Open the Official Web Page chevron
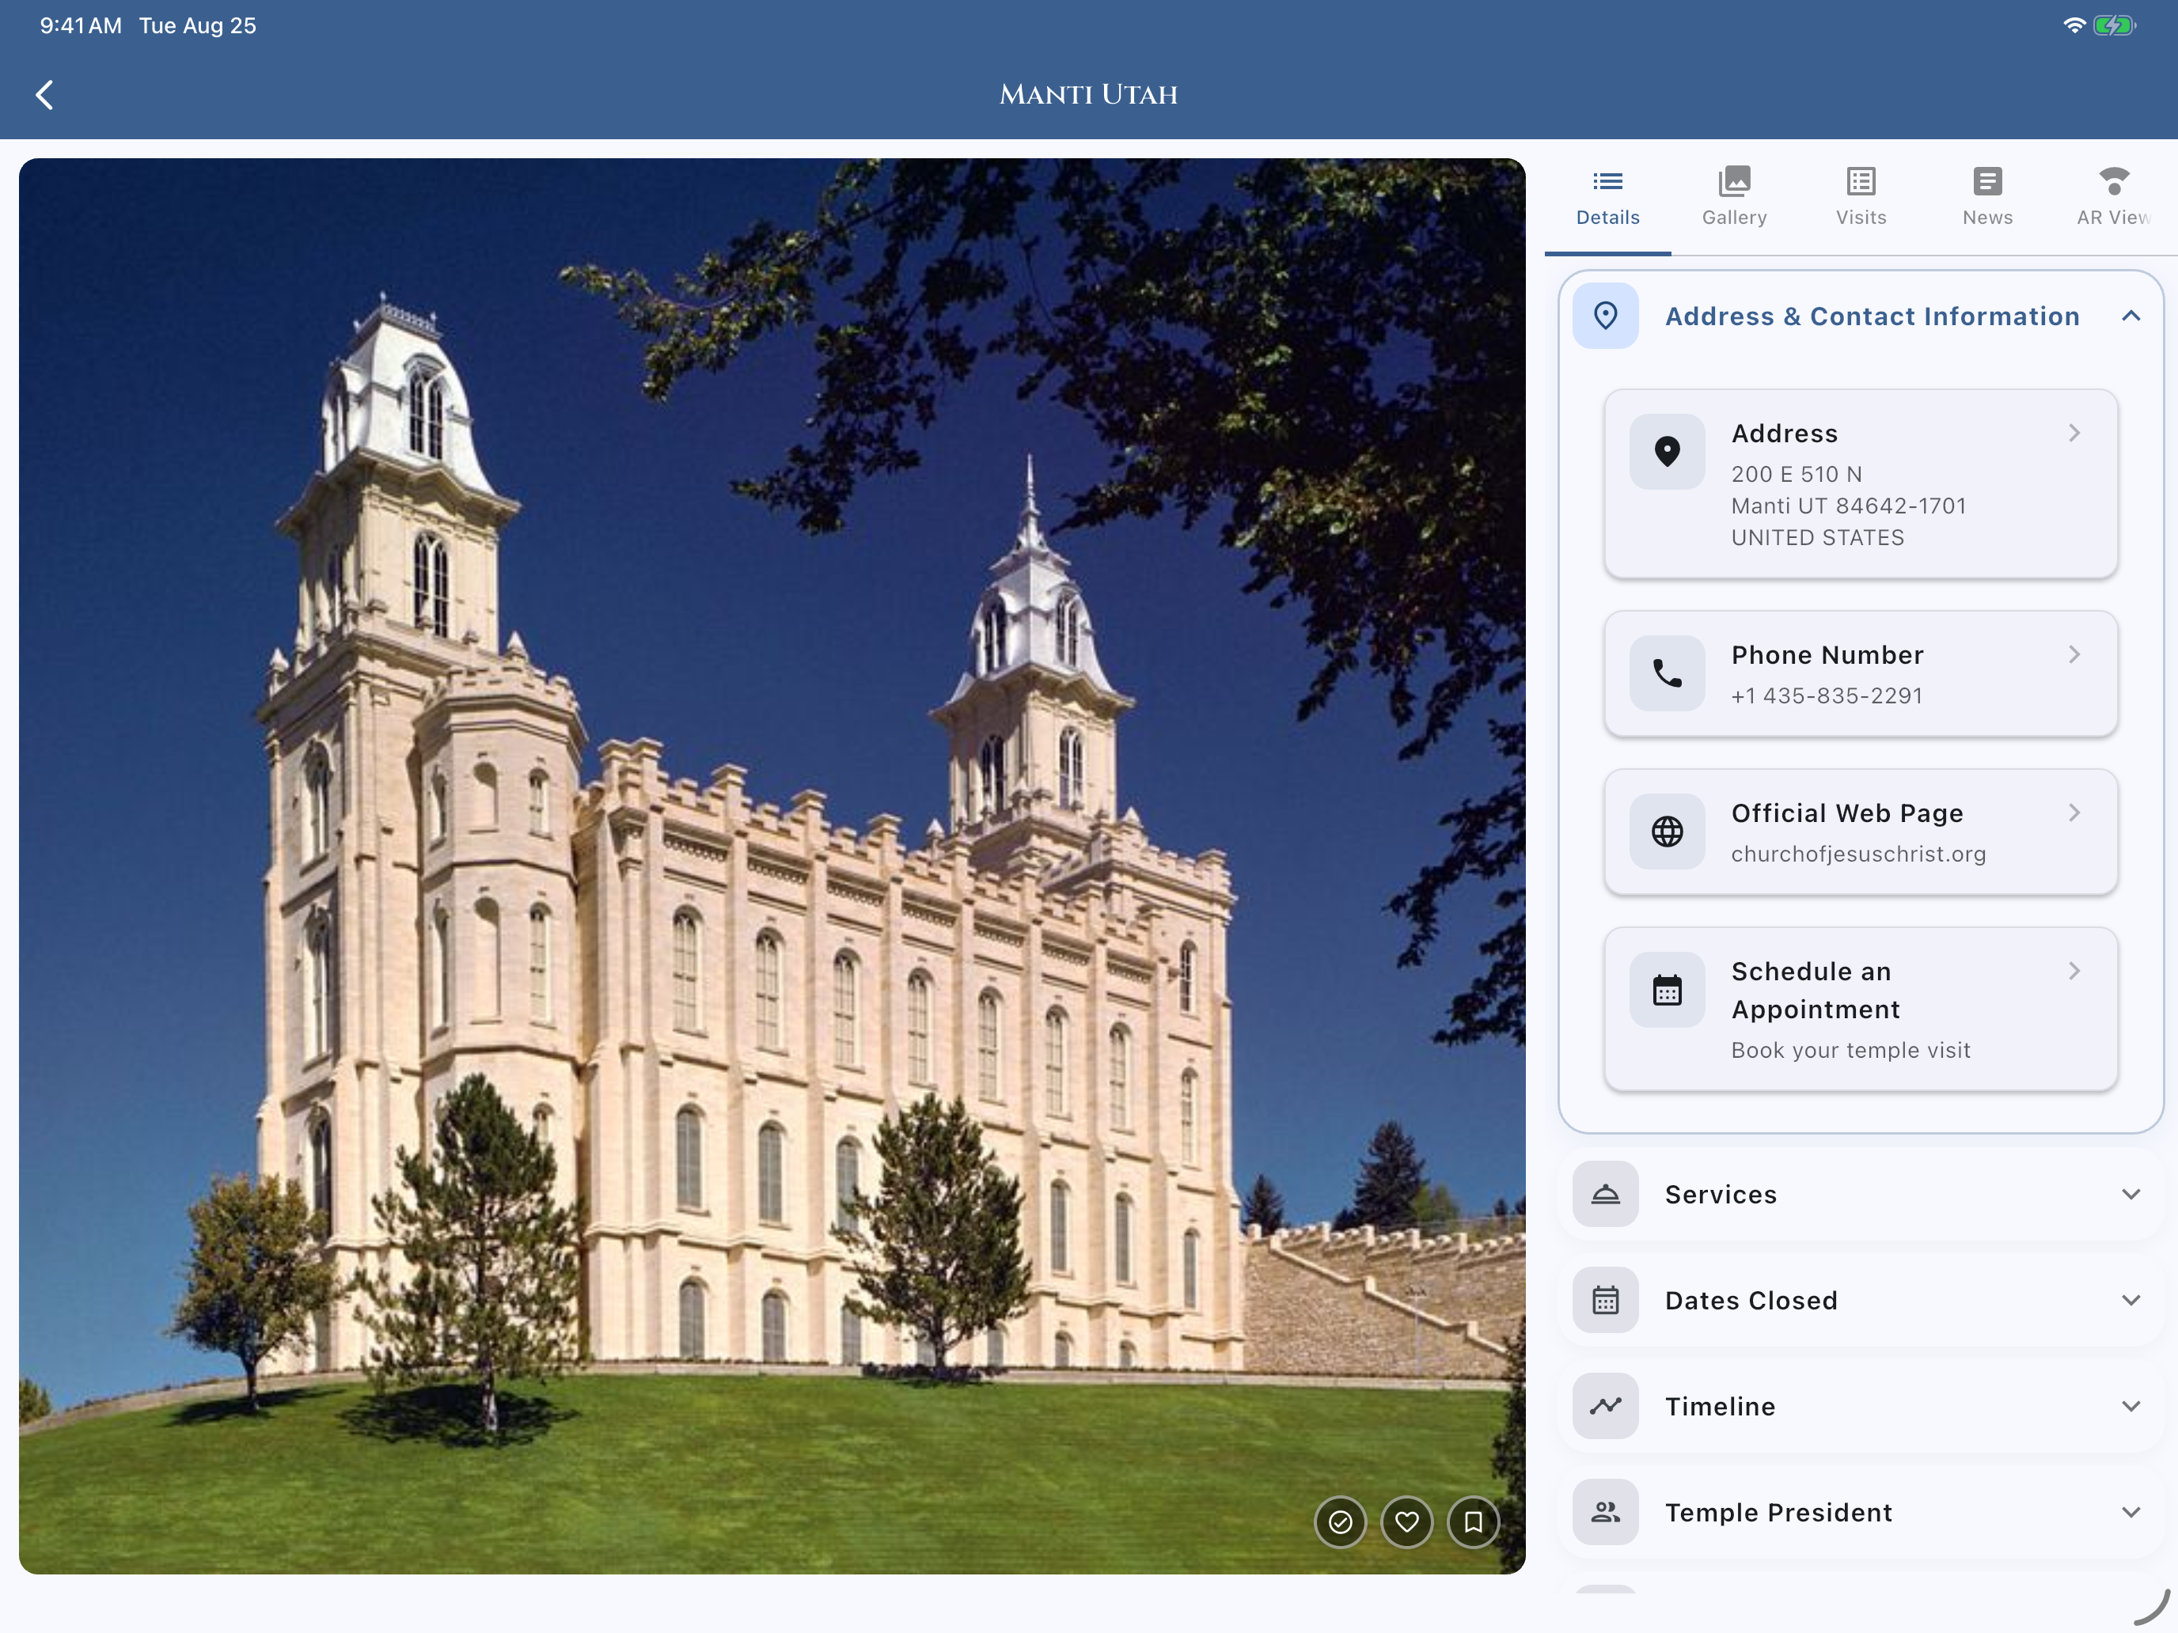 pos(2074,813)
